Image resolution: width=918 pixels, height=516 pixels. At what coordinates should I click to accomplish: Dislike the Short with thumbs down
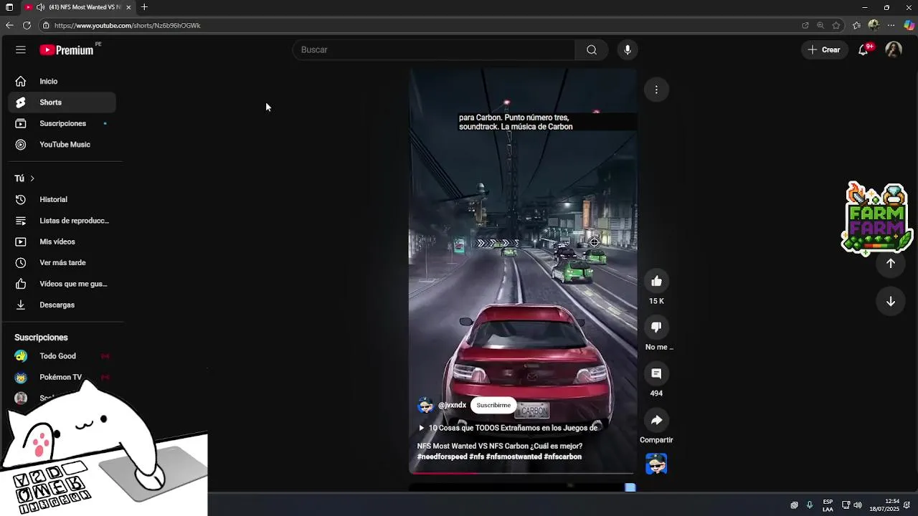click(x=656, y=327)
